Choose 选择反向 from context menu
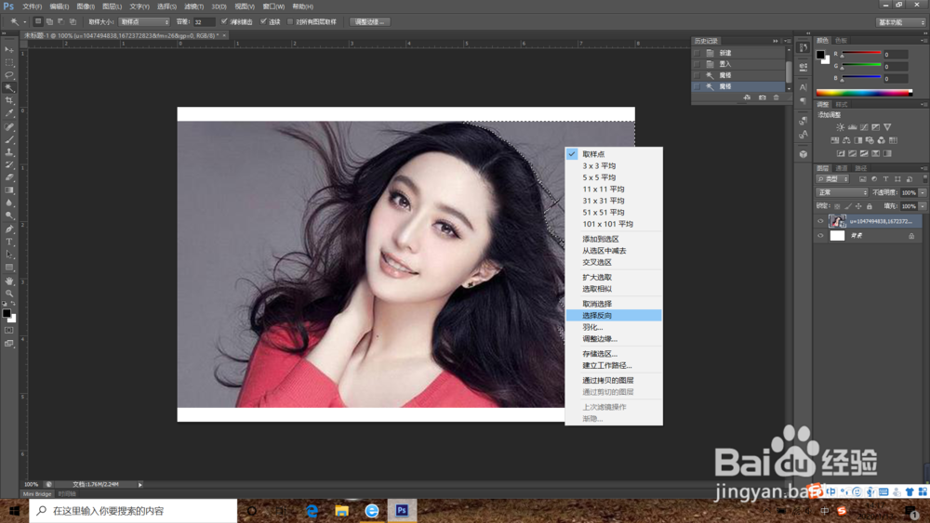The width and height of the screenshot is (930, 523). coord(614,315)
